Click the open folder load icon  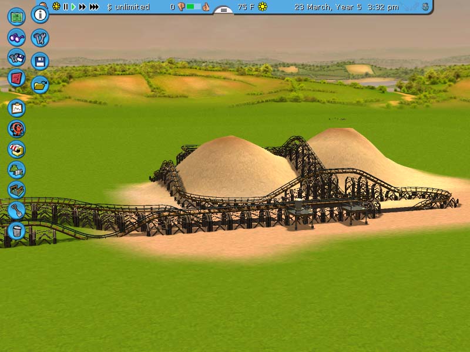click(40, 85)
